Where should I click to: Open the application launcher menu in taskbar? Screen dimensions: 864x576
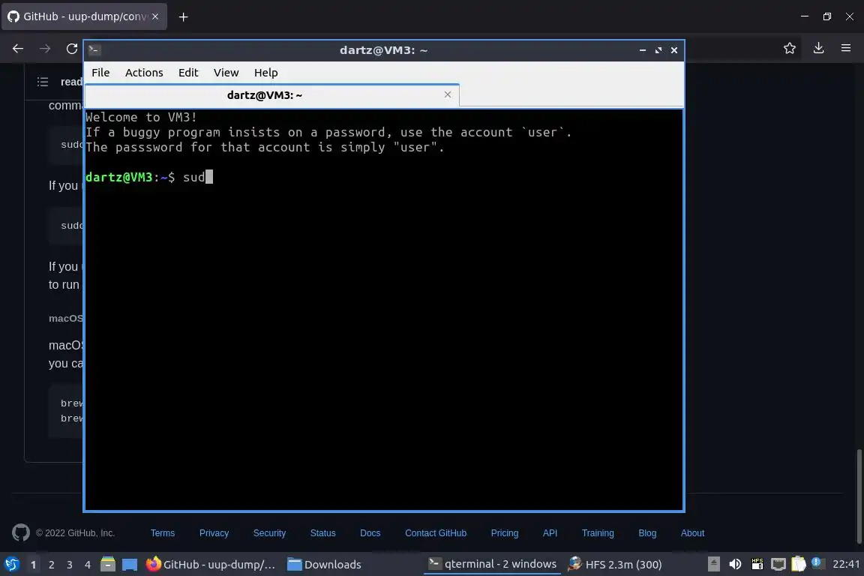pyautogui.click(x=11, y=565)
